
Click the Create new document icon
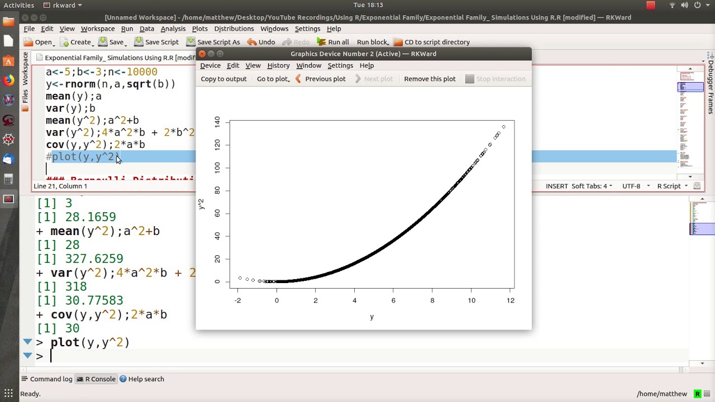(64, 42)
